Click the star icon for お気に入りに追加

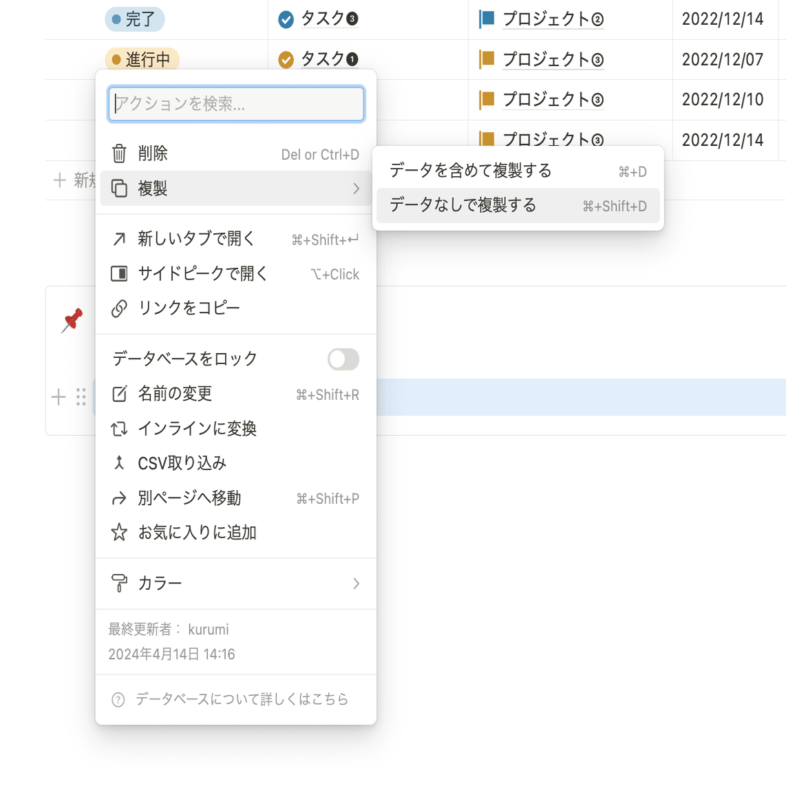click(119, 532)
